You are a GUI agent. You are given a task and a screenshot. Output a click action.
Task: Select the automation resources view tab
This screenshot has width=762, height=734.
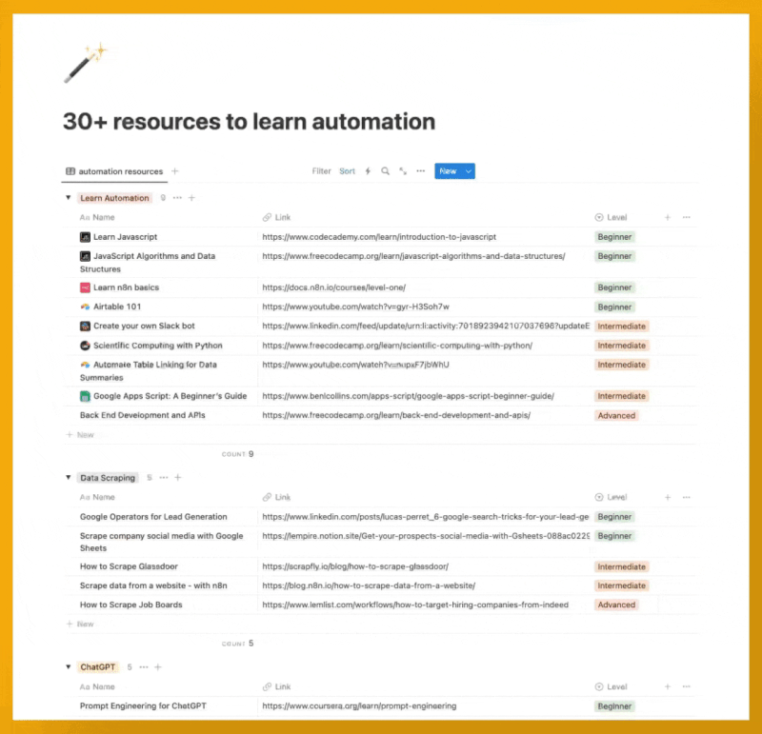114,171
